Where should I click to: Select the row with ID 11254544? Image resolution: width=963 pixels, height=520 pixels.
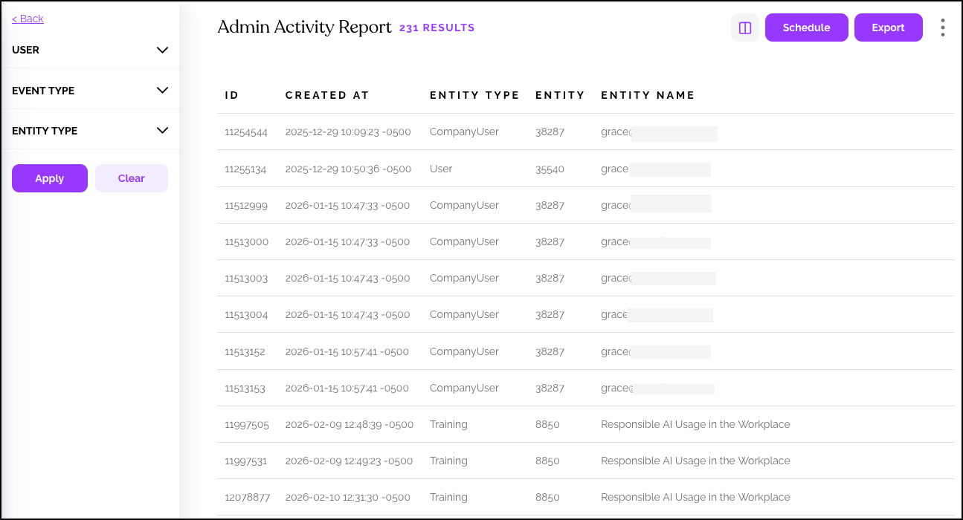click(246, 132)
